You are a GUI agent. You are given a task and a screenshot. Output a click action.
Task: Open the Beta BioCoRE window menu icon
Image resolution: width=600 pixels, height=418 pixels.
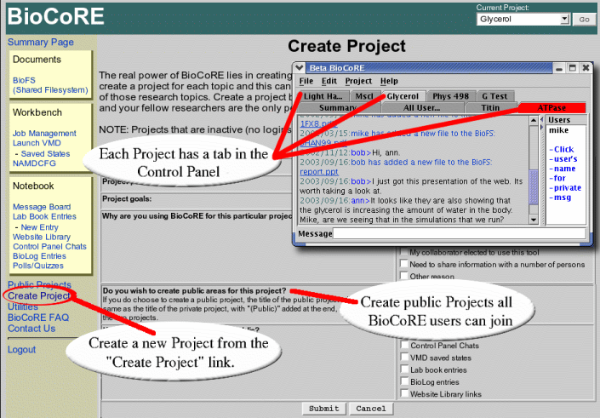pyautogui.click(x=300, y=67)
